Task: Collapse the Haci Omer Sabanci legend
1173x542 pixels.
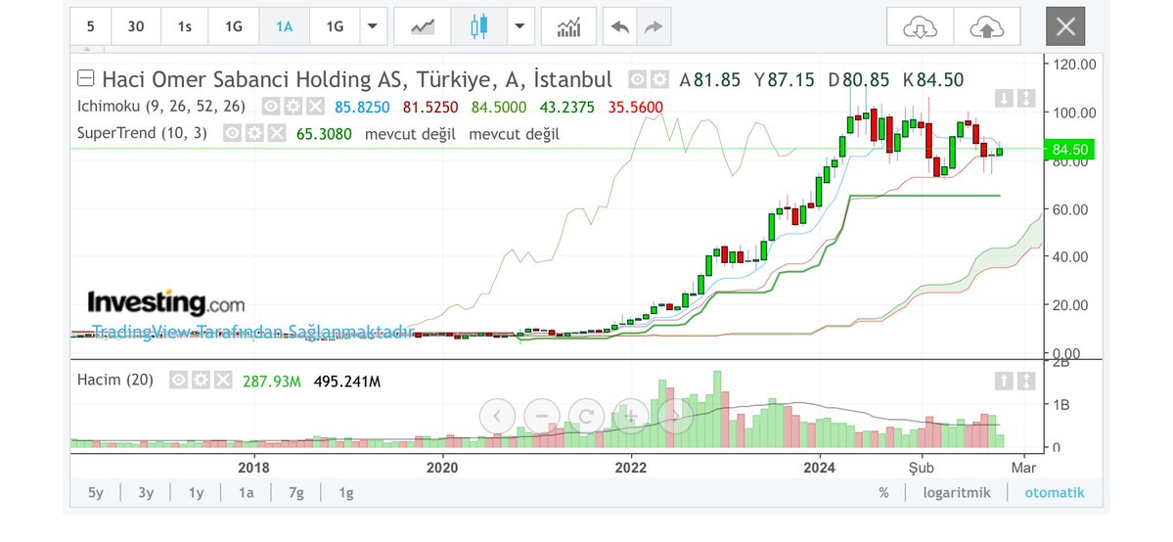Action: point(86,78)
